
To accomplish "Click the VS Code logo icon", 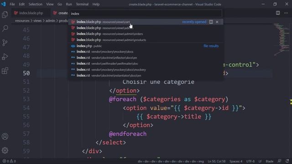I will (3, 4).
